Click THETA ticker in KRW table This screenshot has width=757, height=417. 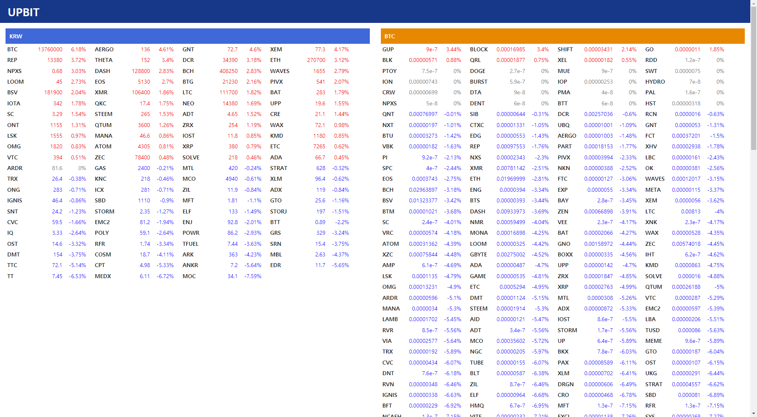[104, 60]
